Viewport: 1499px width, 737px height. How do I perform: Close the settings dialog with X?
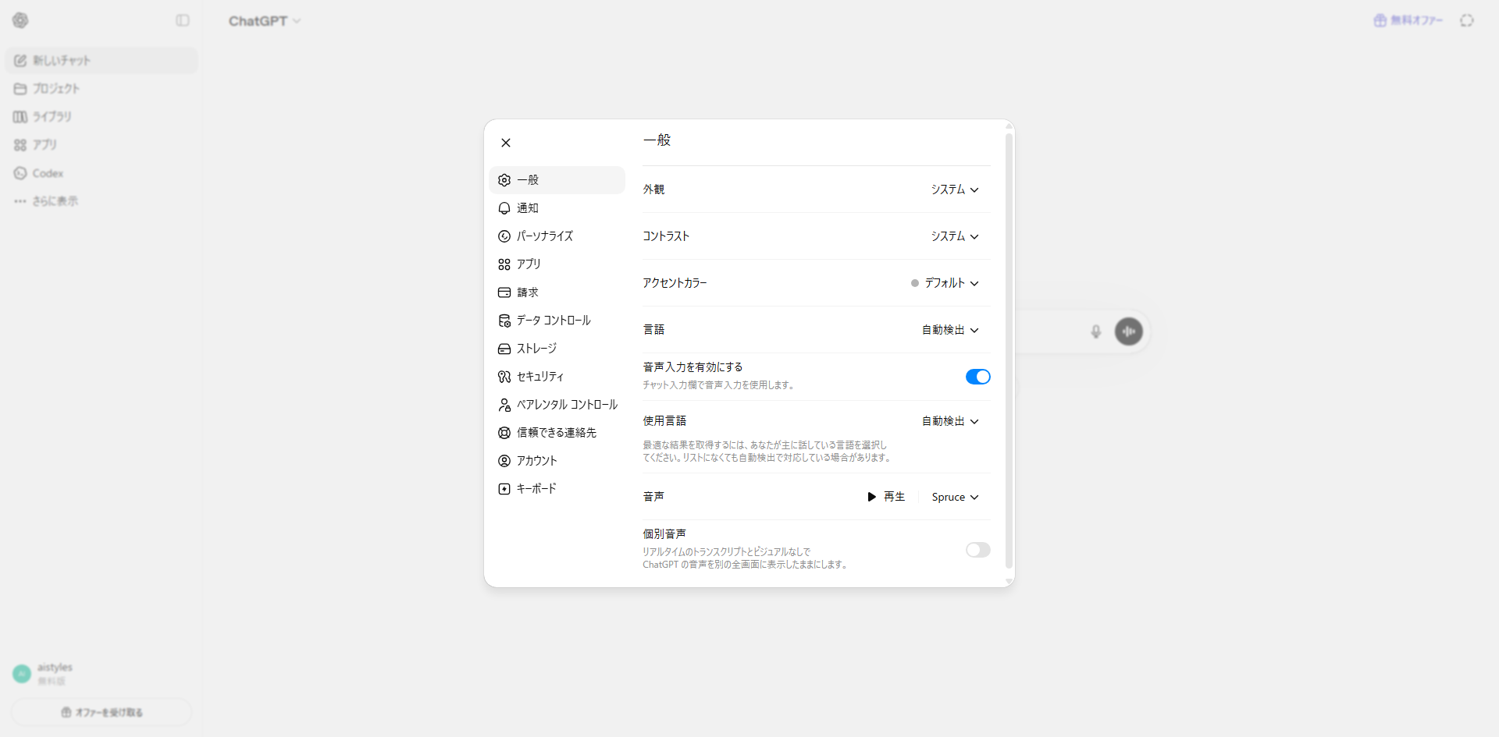click(x=506, y=143)
